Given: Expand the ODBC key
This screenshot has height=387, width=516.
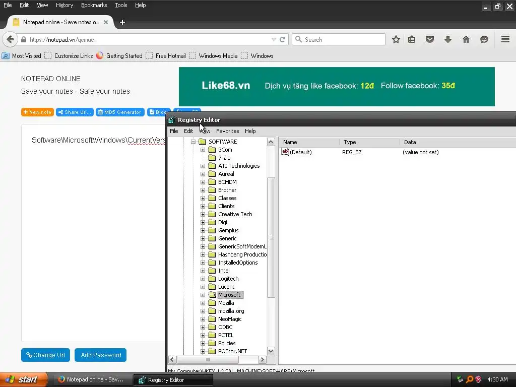Looking at the screenshot, I should [203, 327].
